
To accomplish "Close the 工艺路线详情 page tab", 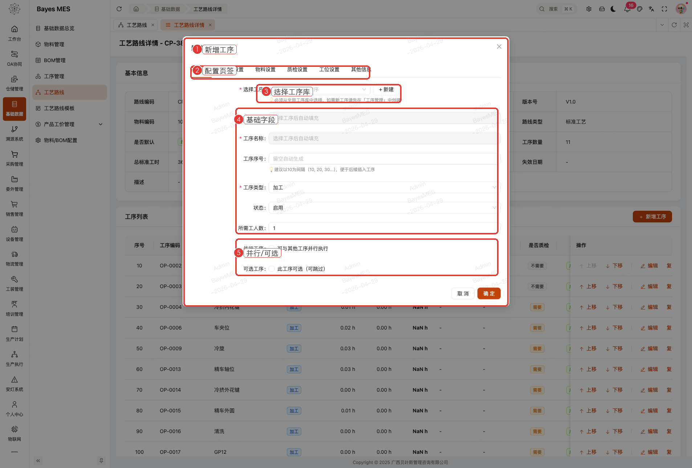I will pyautogui.click(x=210, y=25).
